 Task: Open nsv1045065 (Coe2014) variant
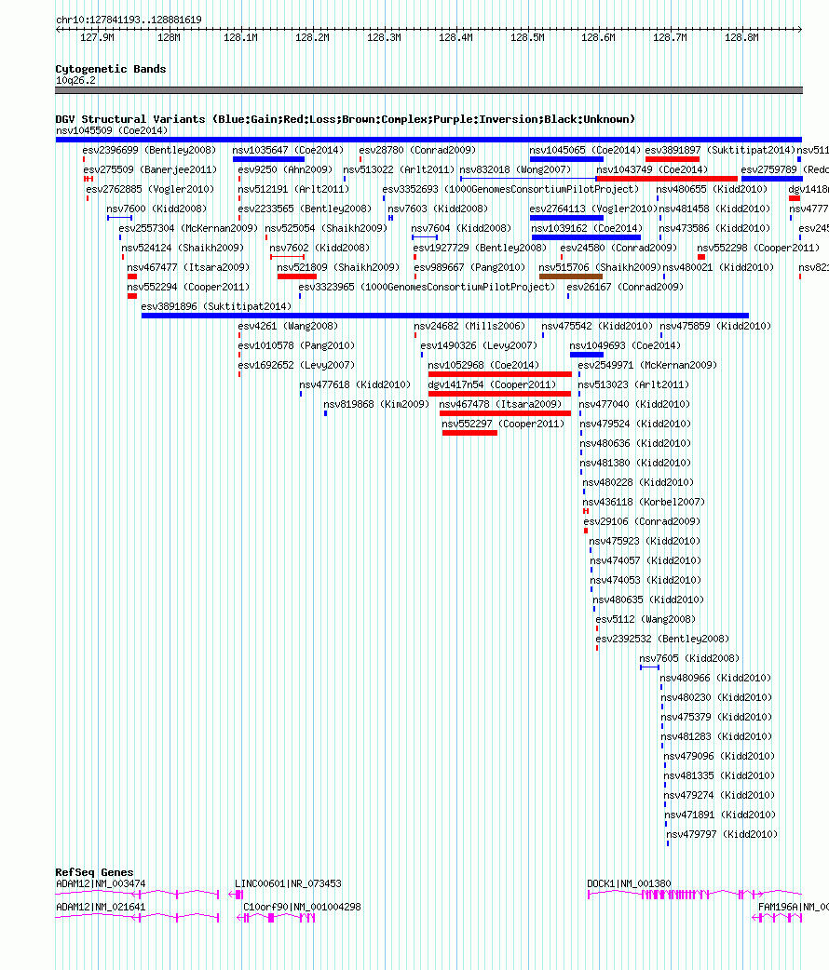click(585, 150)
